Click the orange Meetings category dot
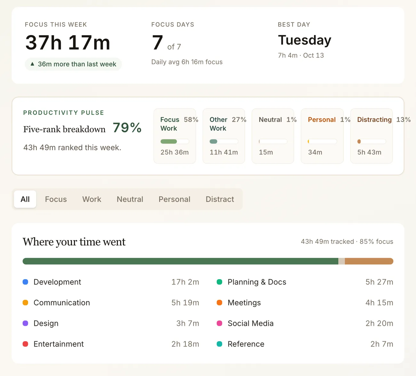Viewport: 416px width, 376px height. point(220,303)
